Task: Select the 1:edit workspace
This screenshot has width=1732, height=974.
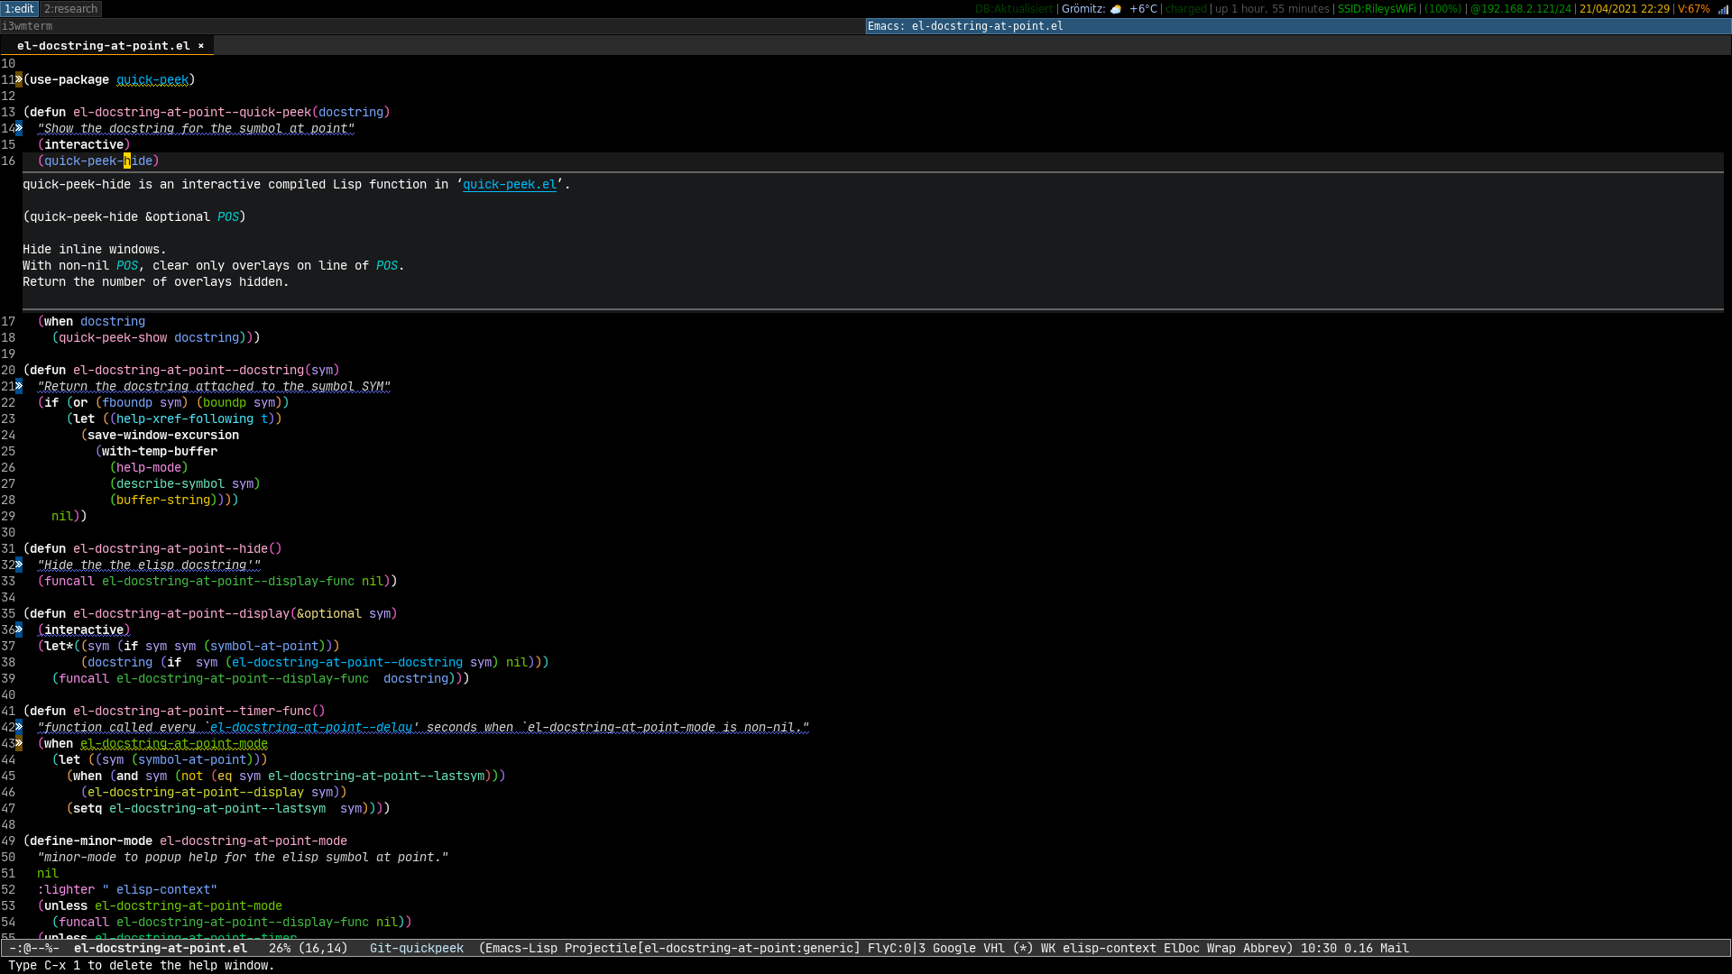Action: pos(20,9)
